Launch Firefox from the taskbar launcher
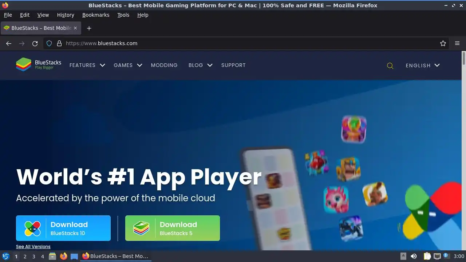 tap(63, 256)
